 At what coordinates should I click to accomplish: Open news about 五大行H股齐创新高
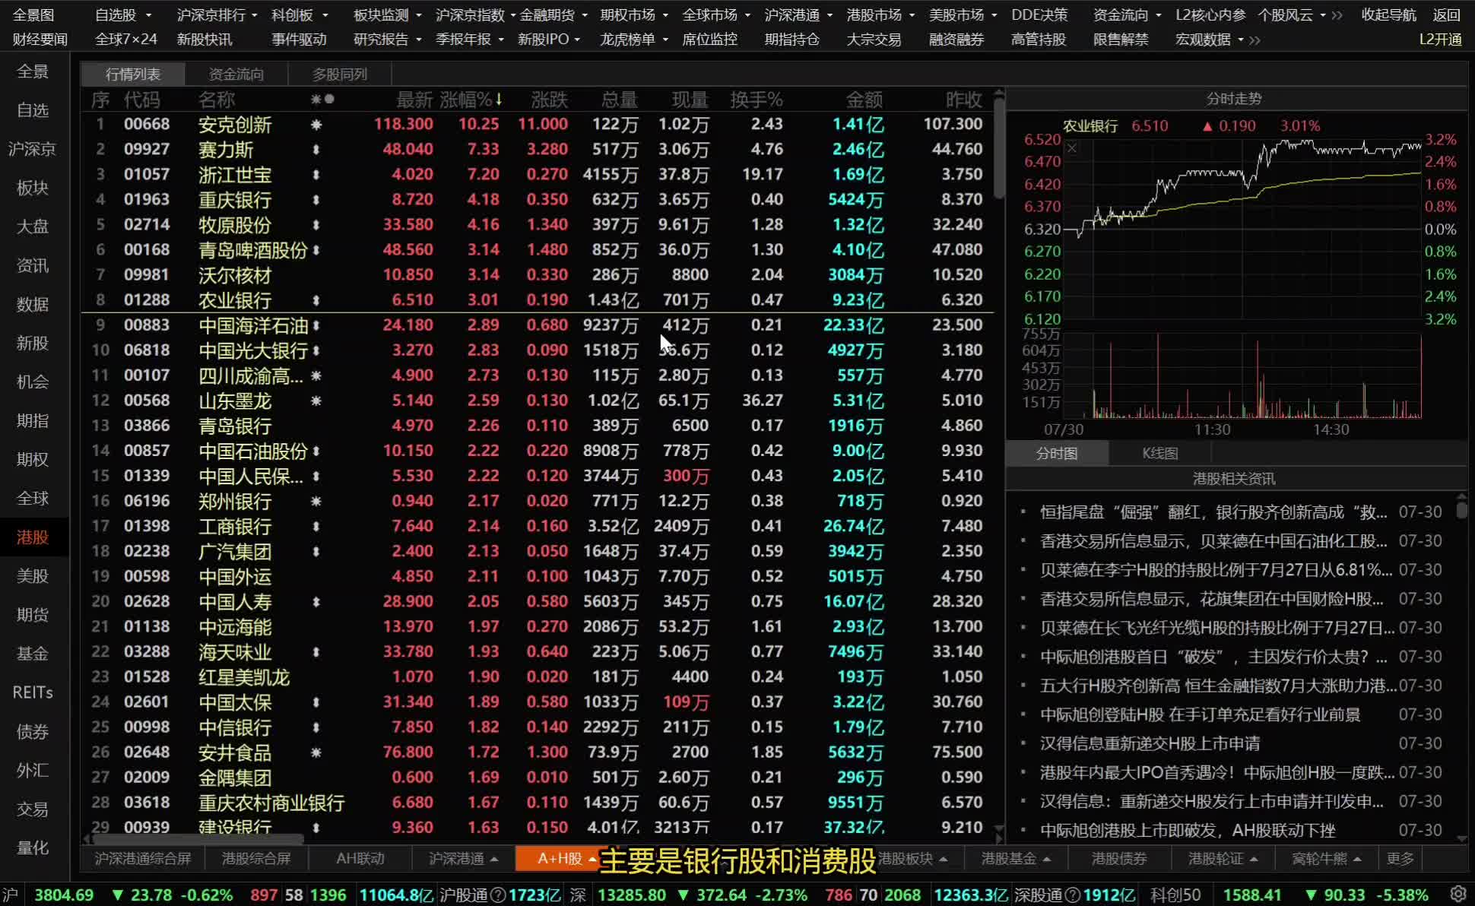click(x=1218, y=686)
